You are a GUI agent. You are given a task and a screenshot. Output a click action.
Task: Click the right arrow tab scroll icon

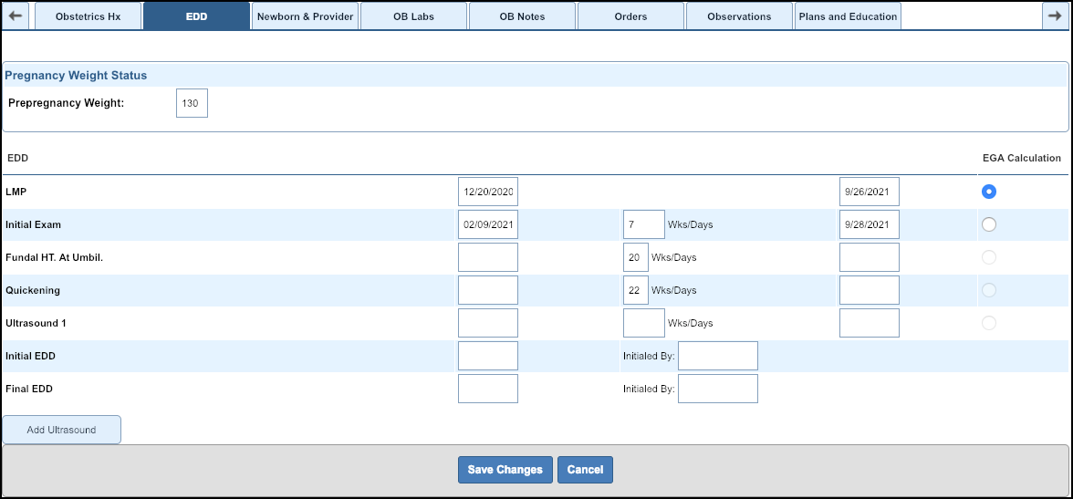coord(1054,16)
